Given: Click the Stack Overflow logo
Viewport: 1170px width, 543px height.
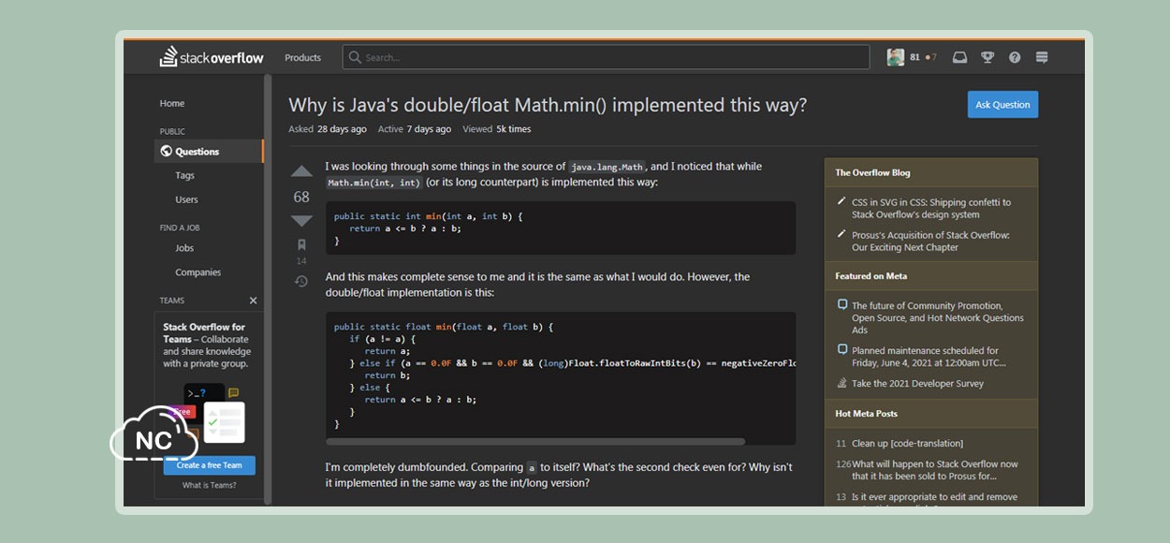Looking at the screenshot, I should click(x=212, y=57).
